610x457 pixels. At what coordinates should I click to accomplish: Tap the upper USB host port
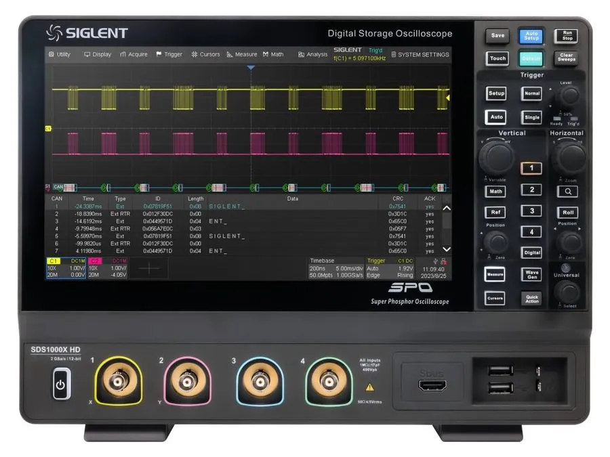[x=501, y=370]
